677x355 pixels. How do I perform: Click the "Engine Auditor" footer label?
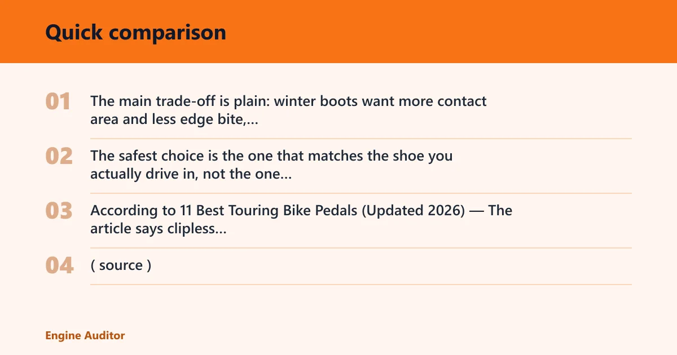(x=85, y=335)
